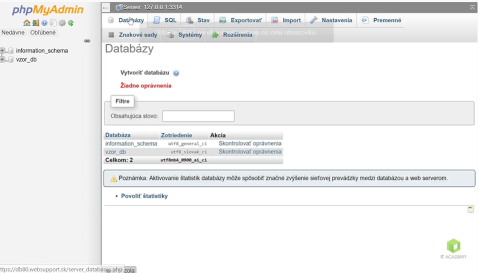Expand the vzor_db tree node
The image size is (478, 273).
pos(3,60)
